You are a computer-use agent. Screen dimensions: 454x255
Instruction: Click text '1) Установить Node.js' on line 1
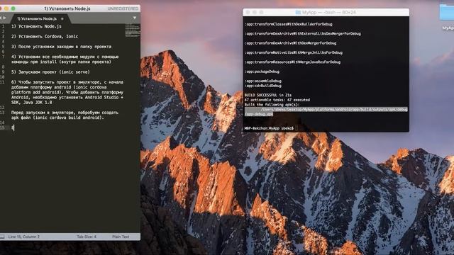pyautogui.click(x=36, y=26)
